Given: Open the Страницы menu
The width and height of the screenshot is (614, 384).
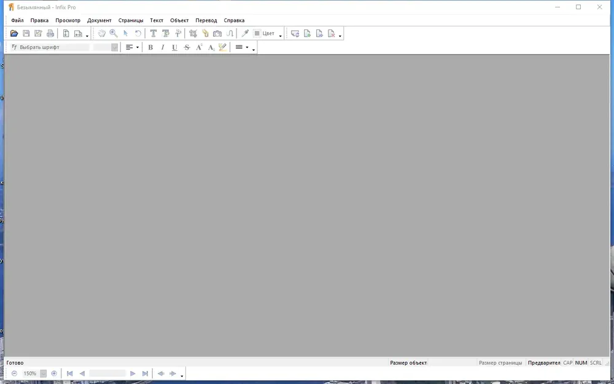Looking at the screenshot, I should coord(131,20).
